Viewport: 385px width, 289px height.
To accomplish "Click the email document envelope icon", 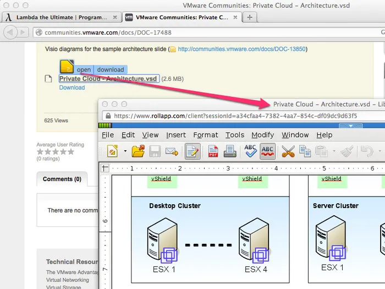I will [172, 151].
